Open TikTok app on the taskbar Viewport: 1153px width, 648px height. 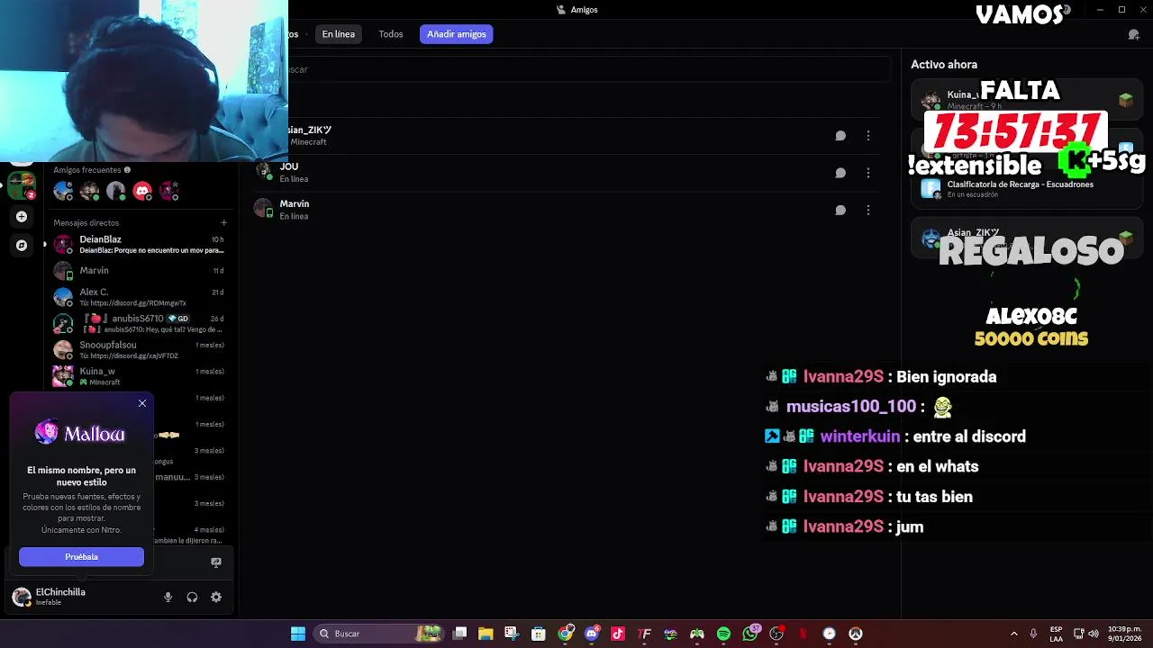point(618,634)
